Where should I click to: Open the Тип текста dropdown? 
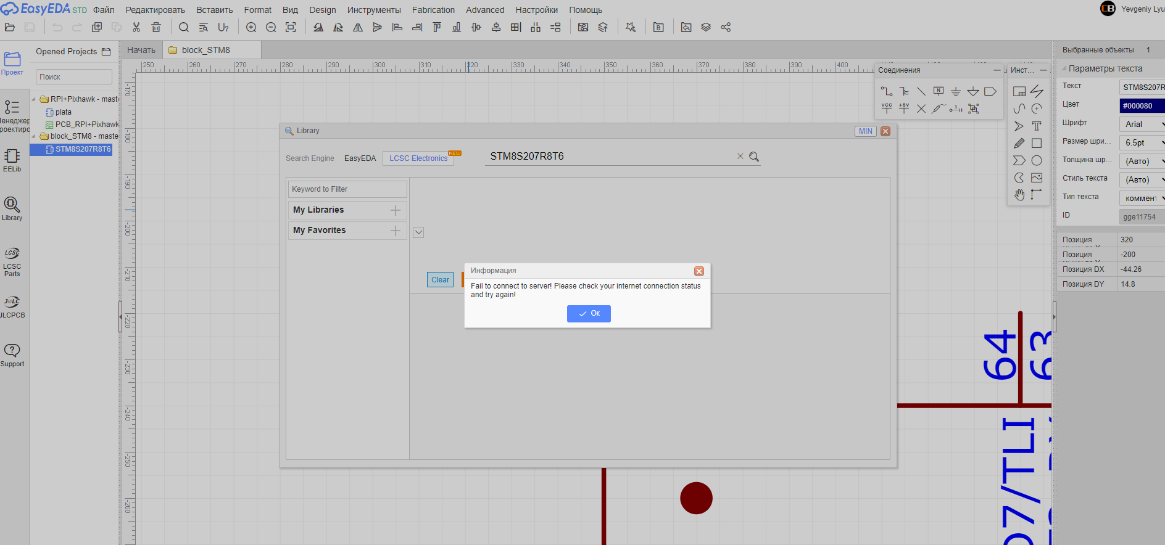(1142, 198)
